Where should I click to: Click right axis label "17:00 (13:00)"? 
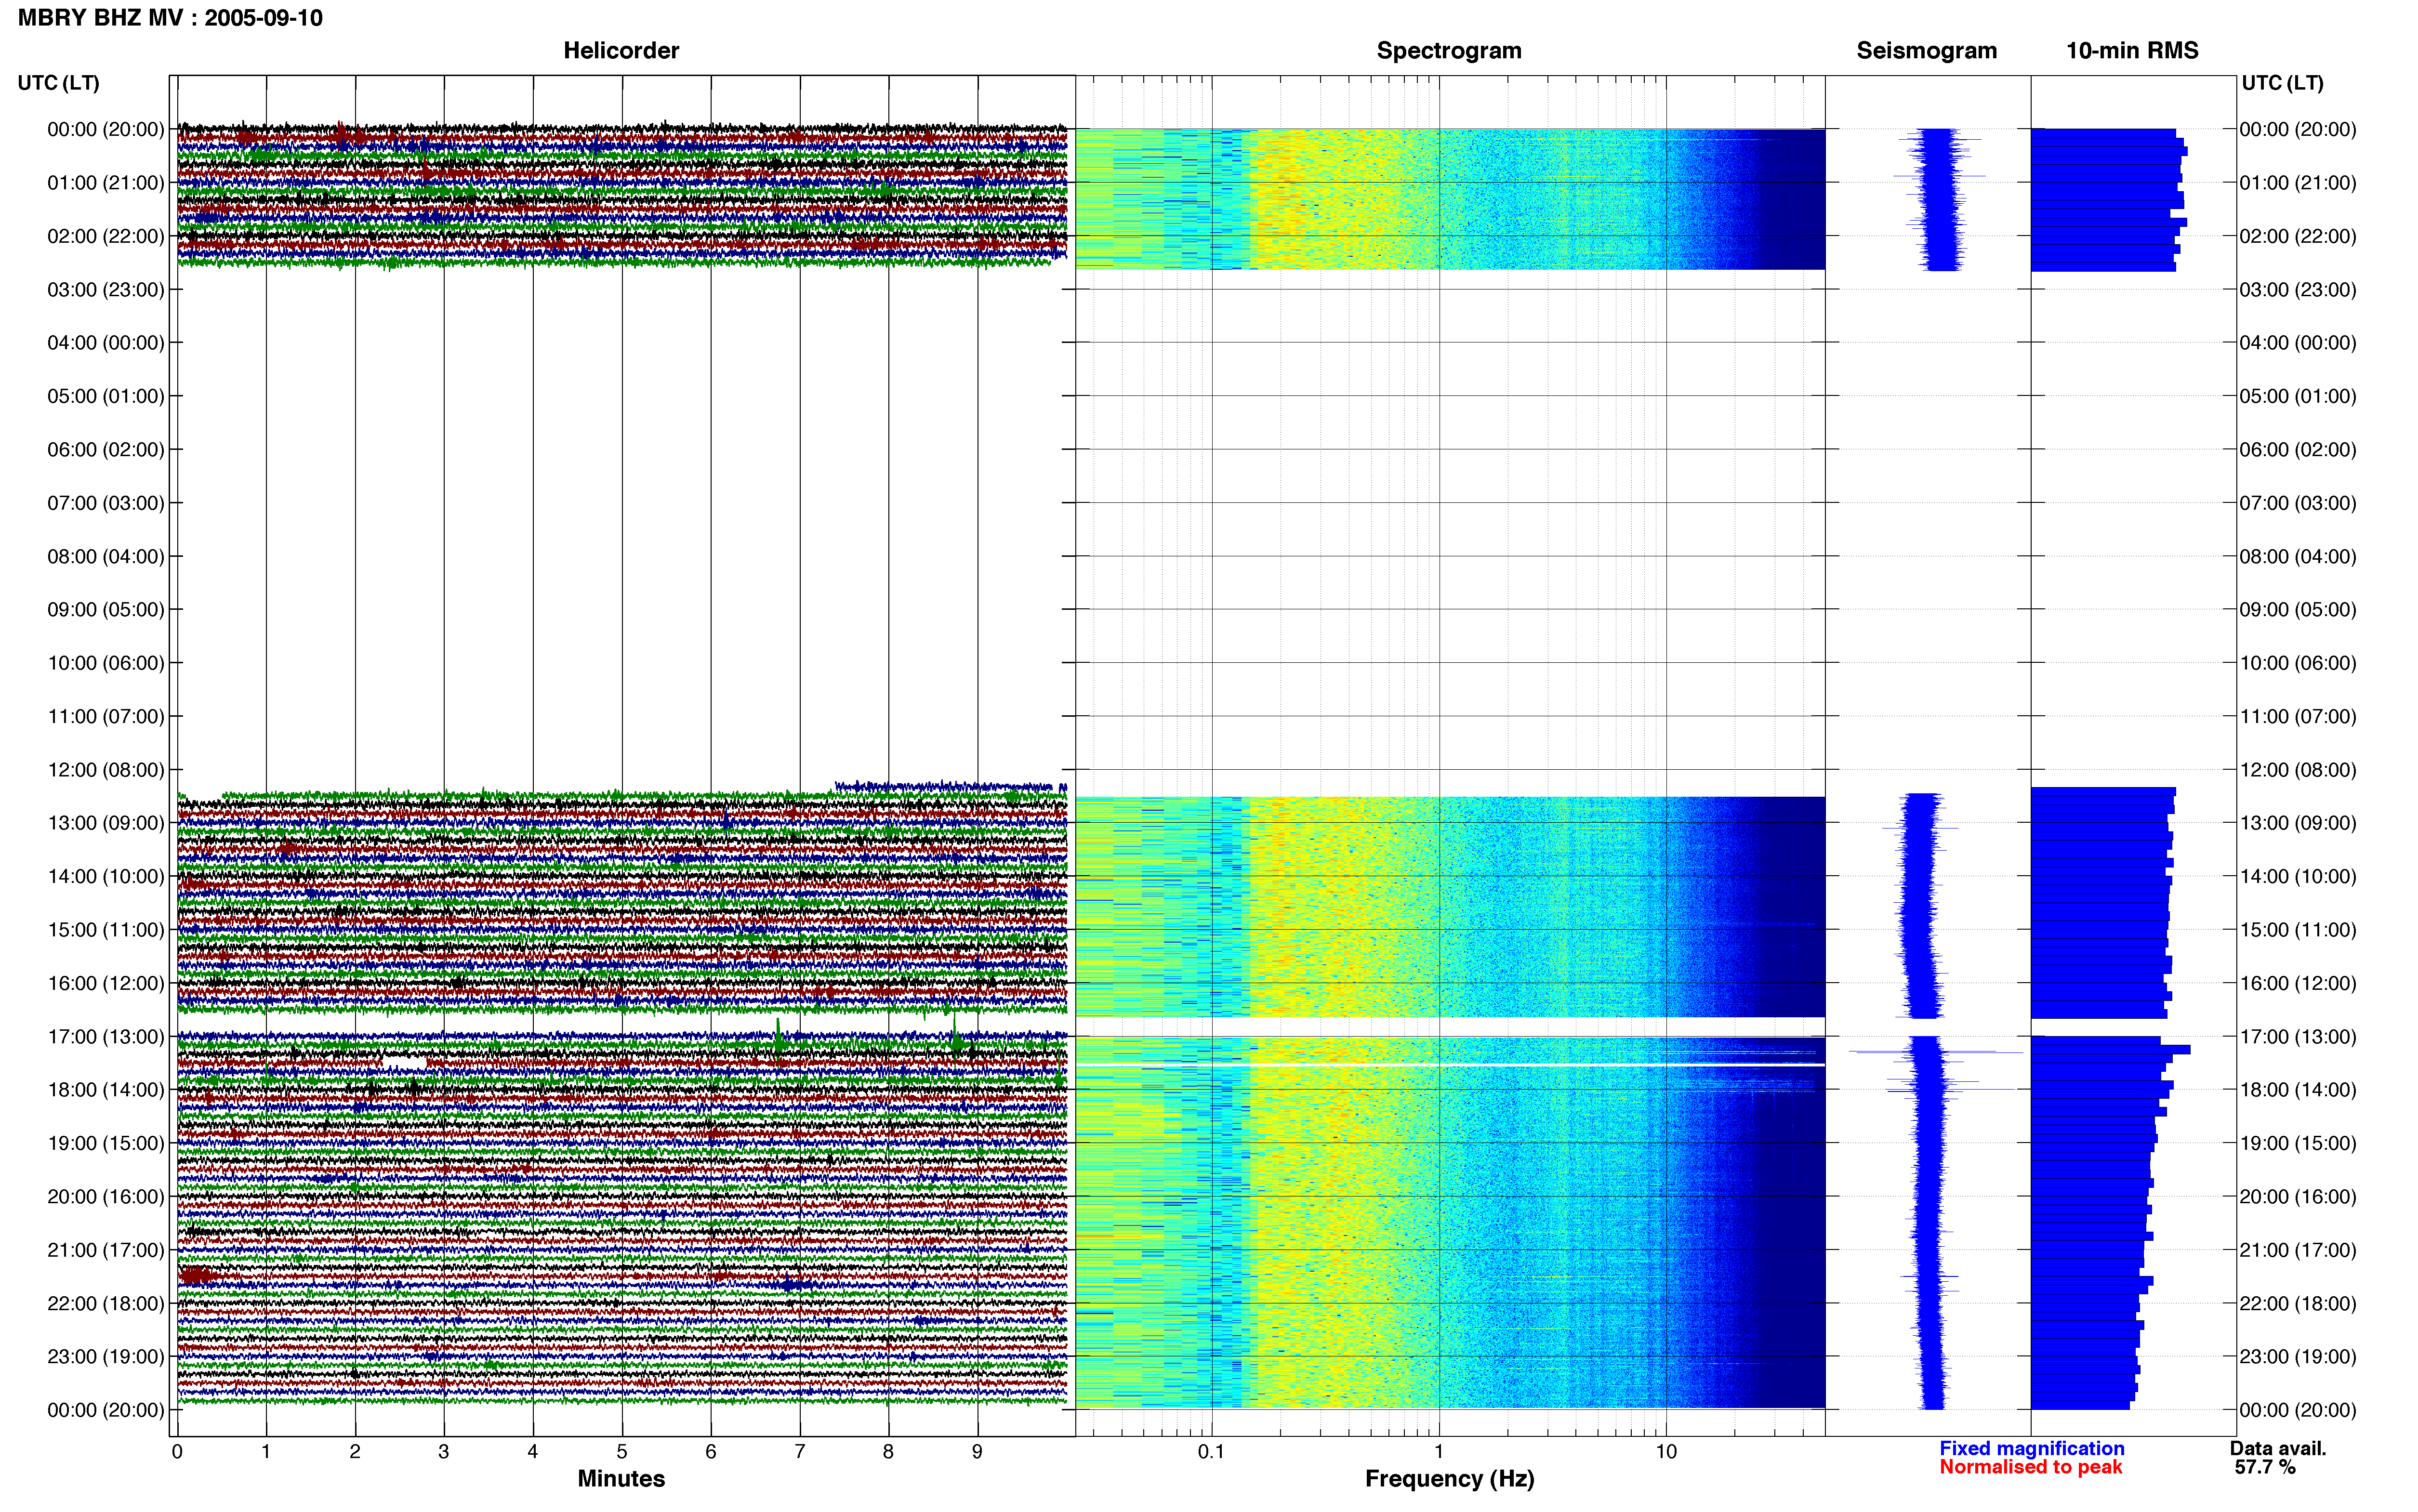[x=2298, y=1037]
